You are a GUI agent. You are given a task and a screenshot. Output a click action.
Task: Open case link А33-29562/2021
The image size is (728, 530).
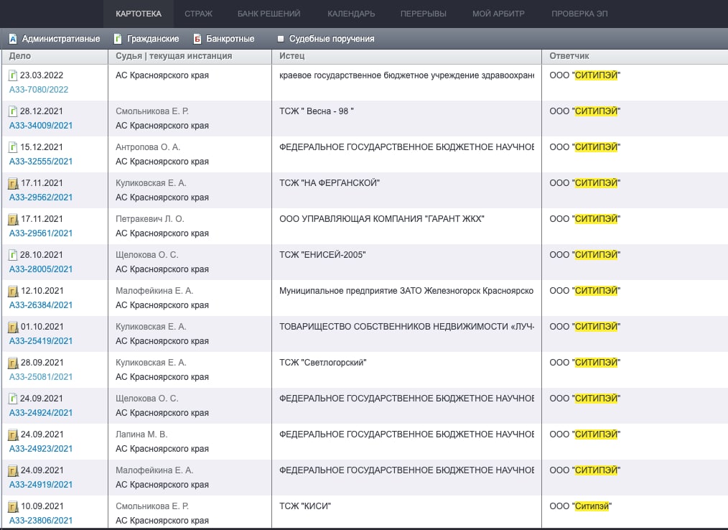point(41,197)
